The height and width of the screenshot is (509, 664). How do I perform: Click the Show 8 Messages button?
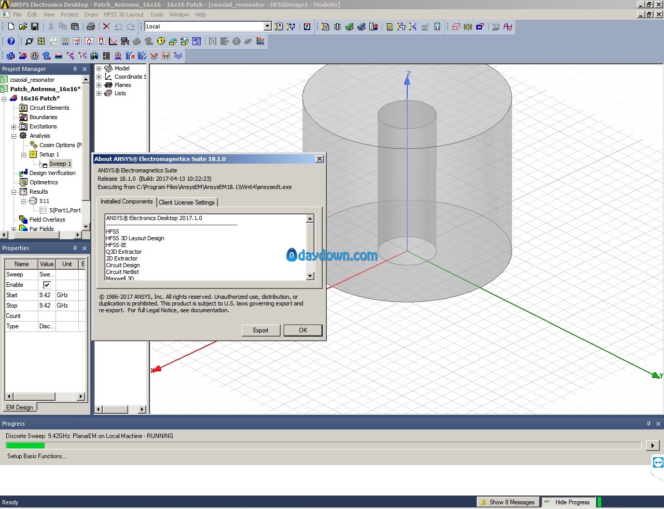pos(508,502)
